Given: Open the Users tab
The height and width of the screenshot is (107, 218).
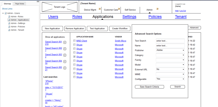Looking at the screenshot, I should (53, 17).
